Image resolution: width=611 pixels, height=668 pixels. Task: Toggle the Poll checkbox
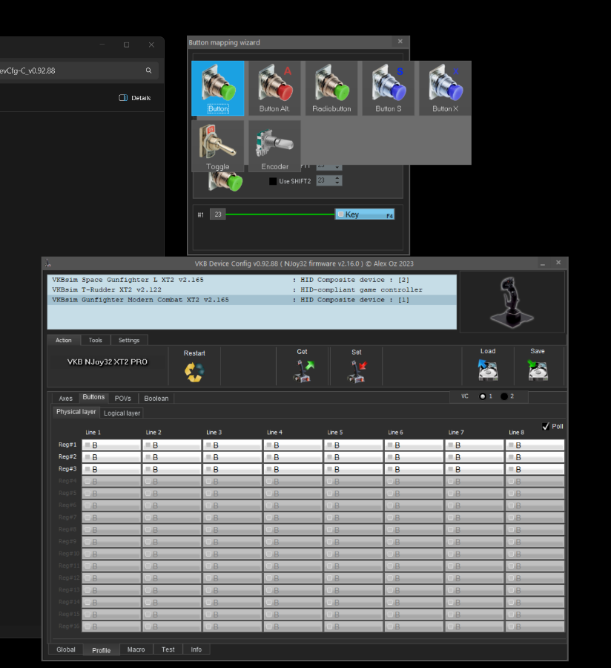(x=546, y=427)
